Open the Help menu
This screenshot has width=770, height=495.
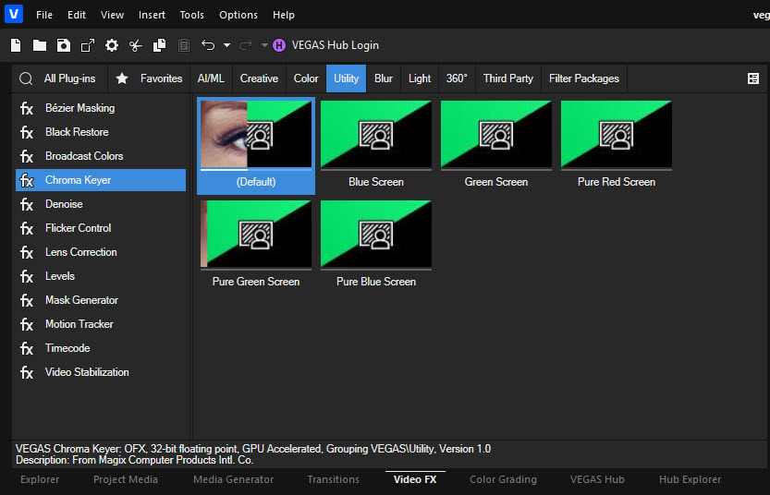[284, 15]
